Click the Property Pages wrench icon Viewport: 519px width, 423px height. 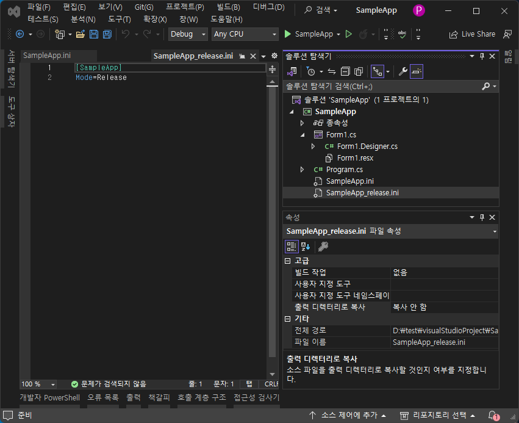pos(323,247)
